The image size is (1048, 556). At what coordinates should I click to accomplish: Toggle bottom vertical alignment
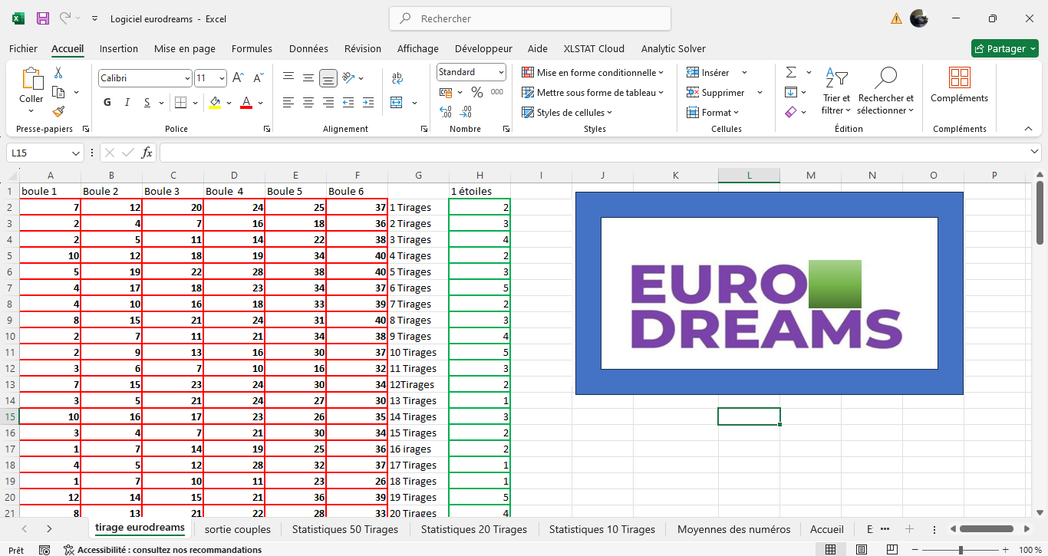[328, 77]
